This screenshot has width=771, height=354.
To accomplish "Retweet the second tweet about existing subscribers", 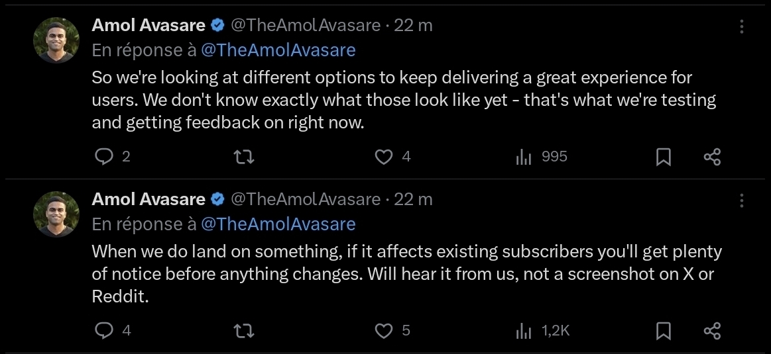I will pyautogui.click(x=245, y=330).
